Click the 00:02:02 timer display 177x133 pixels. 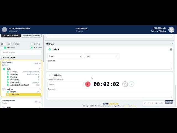coord(106,84)
